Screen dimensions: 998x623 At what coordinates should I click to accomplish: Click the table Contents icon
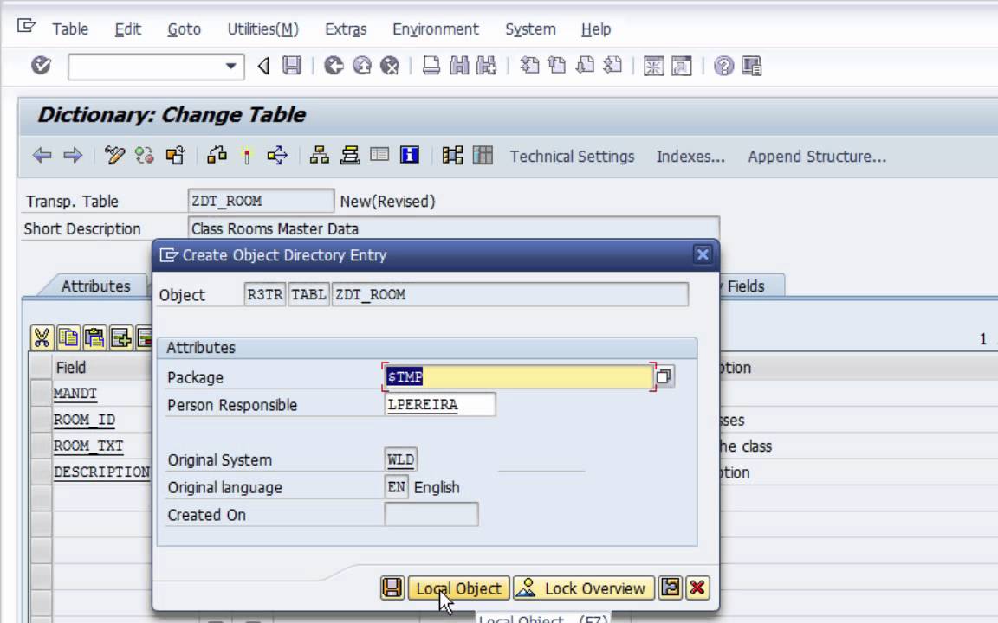tap(483, 155)
